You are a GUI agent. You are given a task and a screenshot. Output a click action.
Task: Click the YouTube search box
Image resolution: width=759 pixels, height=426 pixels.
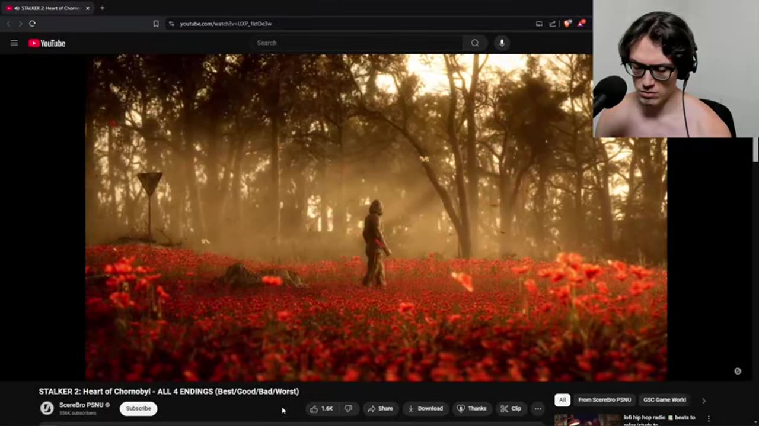(x=357, y=43)
